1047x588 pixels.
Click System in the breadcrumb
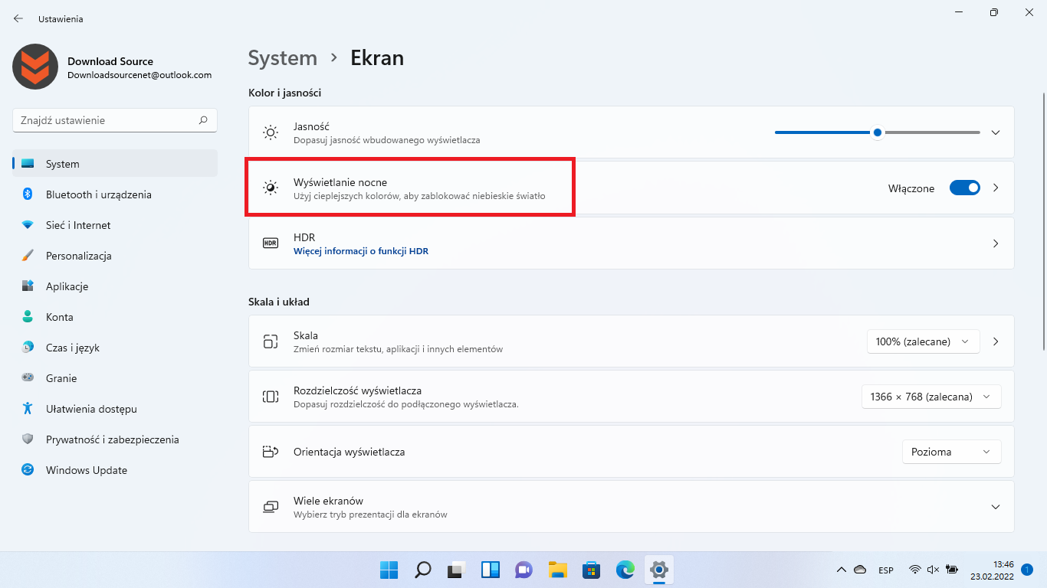[x=283, y=58]
